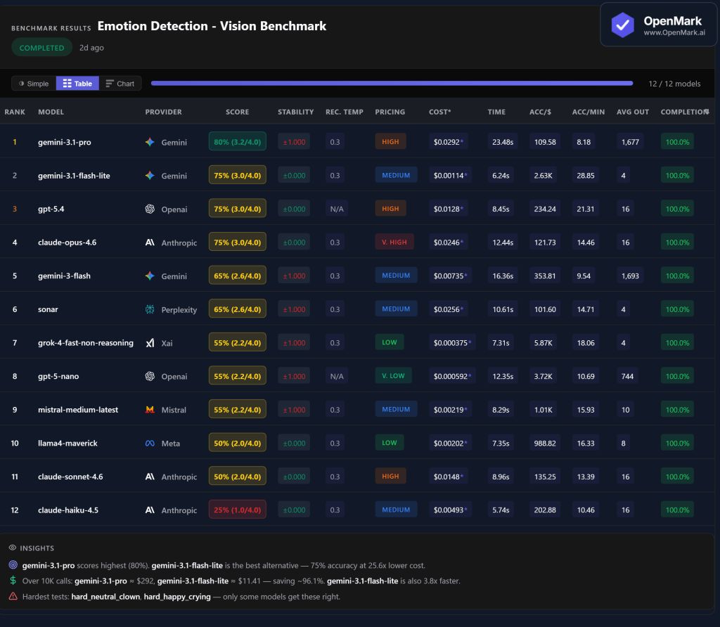Click the Anthropic logo in claude-haiku-4.5 row
Screen dimensions: 720x627
tap(150, 510)
